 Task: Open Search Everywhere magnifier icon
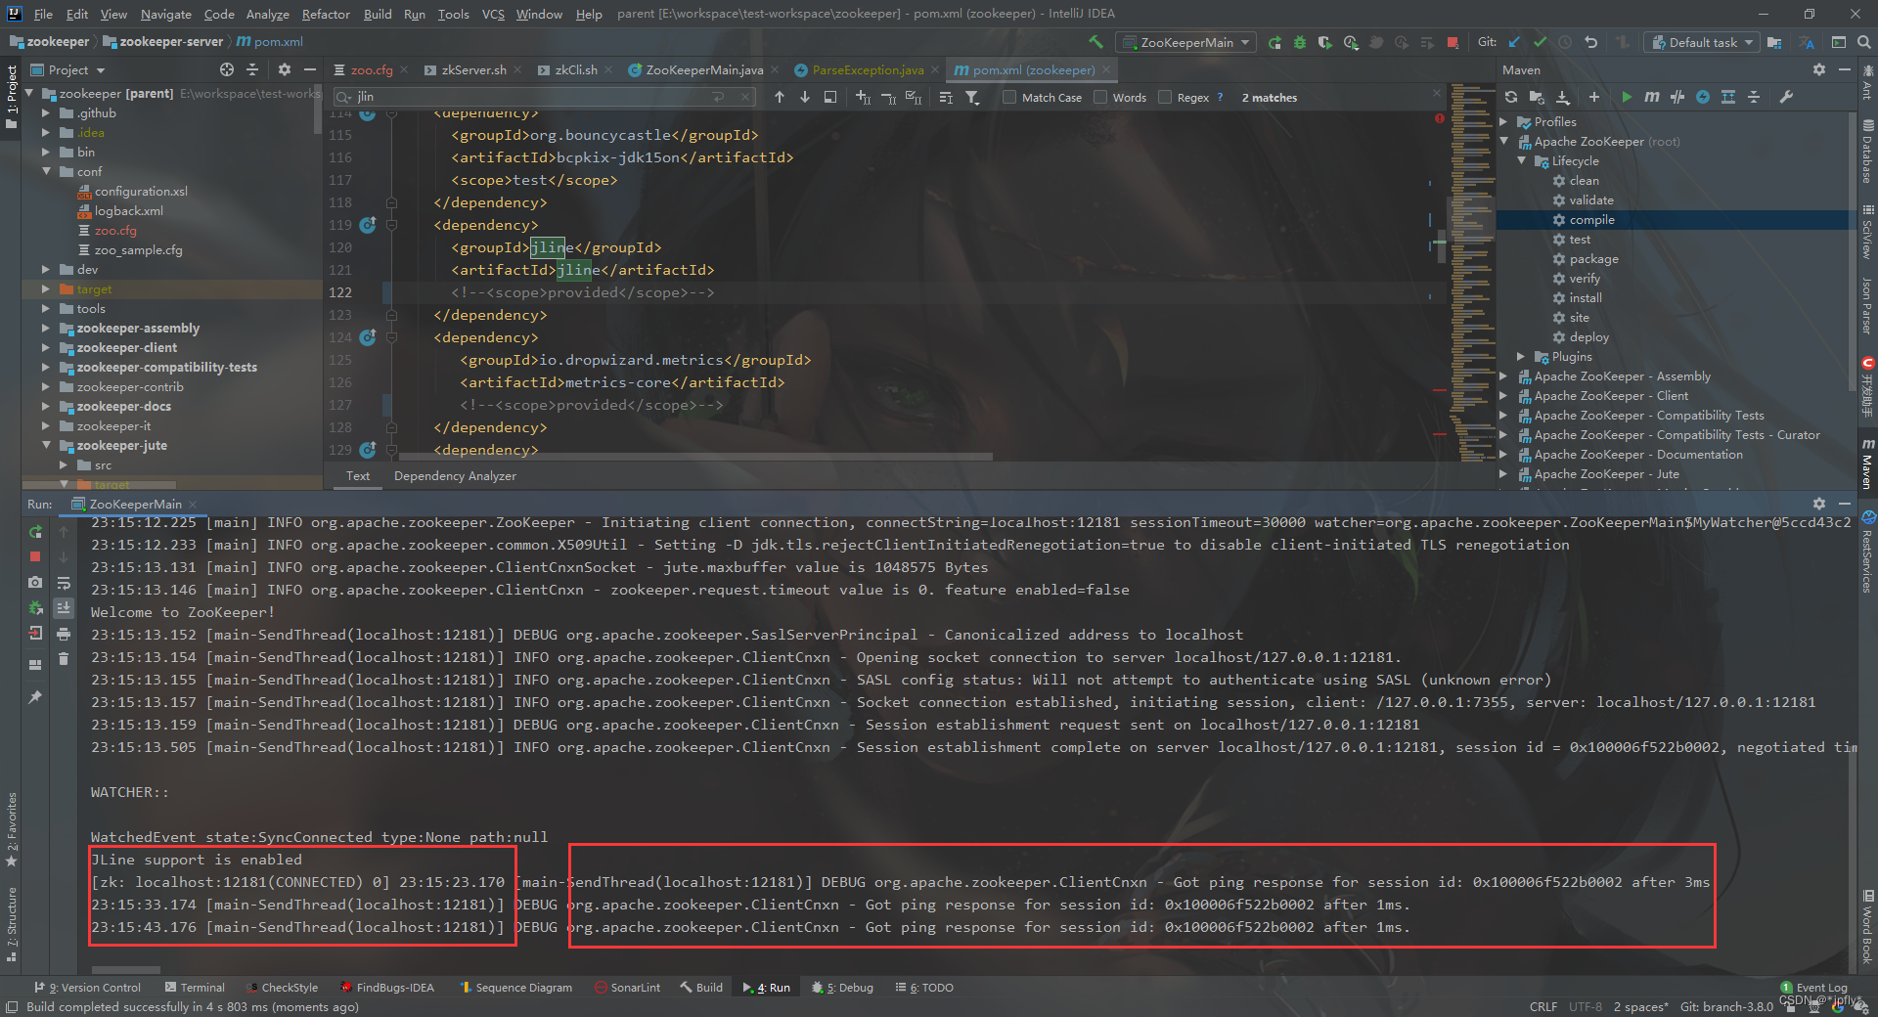[x=1864, y=42]
